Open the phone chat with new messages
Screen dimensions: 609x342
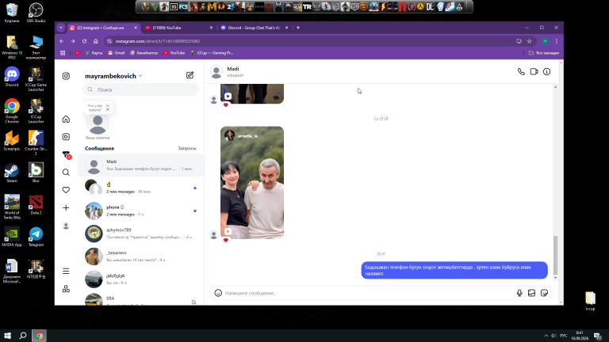coord(140,211)
